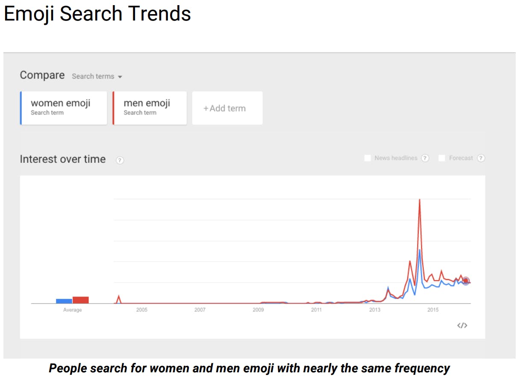
Task: Click help icon next to Forecast
Action: point(481,158)
